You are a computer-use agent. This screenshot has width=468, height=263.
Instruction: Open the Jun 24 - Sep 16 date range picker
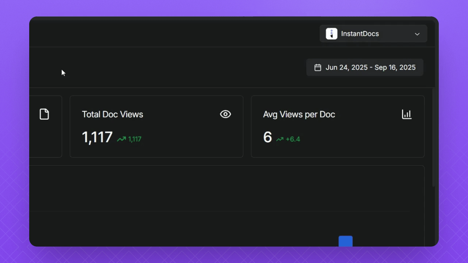365,67
